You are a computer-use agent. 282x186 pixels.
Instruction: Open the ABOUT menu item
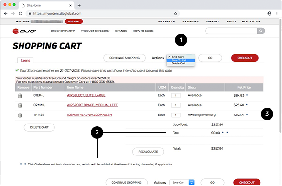click(231, 21)
